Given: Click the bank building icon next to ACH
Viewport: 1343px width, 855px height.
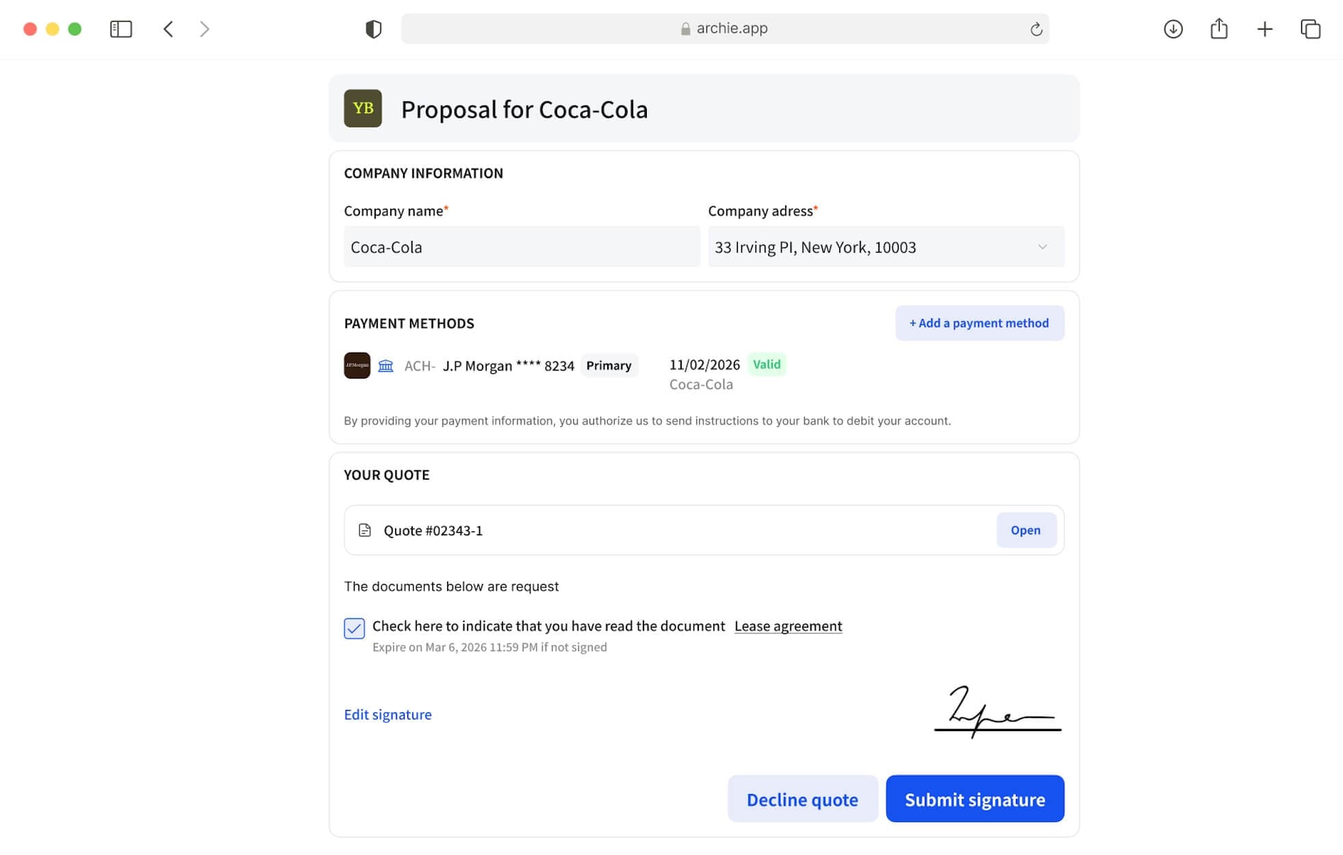Looking at the screenshot, I should [x=385, y=366].
